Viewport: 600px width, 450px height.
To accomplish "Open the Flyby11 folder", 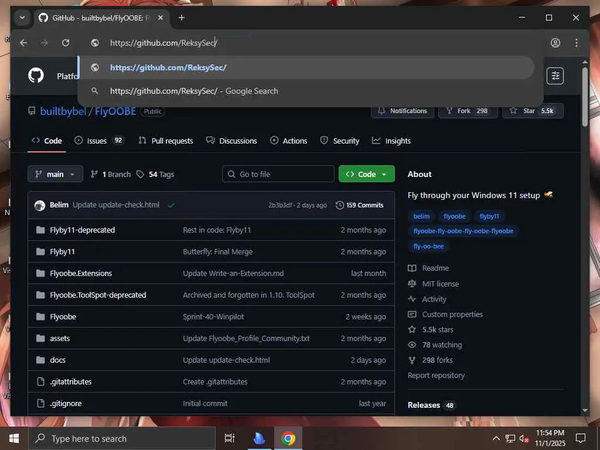I will (x=62, y=252).
